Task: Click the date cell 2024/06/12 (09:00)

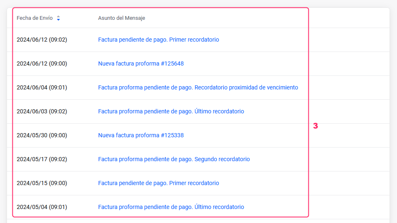Action: click(42, 64)
